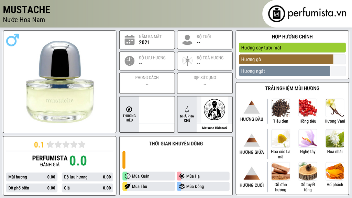
Task: Click the 2021 release year value
Action: (x=144, y=42)
